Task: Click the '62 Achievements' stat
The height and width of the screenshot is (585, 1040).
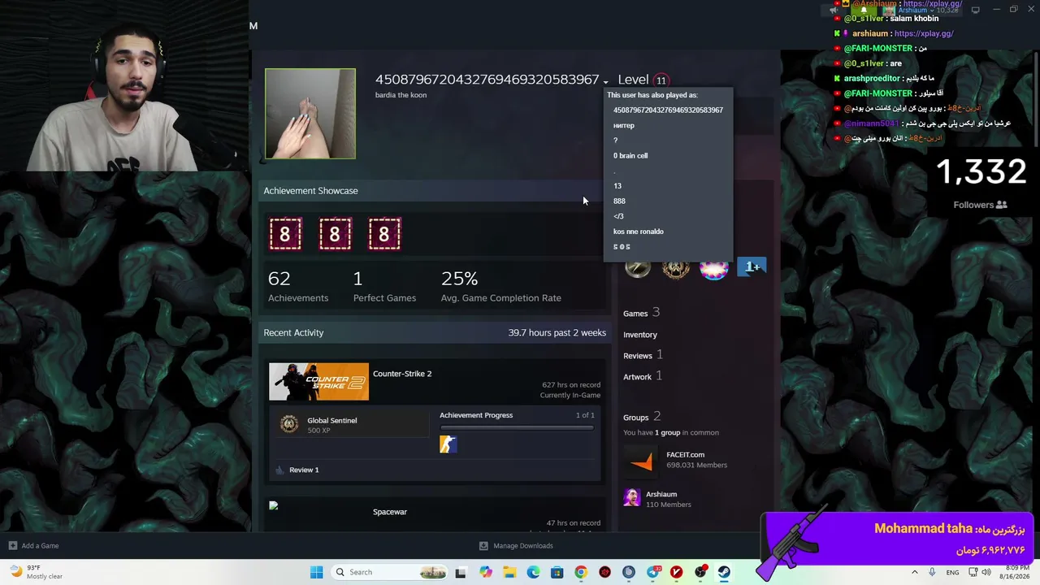Action: pyautogui.click(x=298, y=287)
